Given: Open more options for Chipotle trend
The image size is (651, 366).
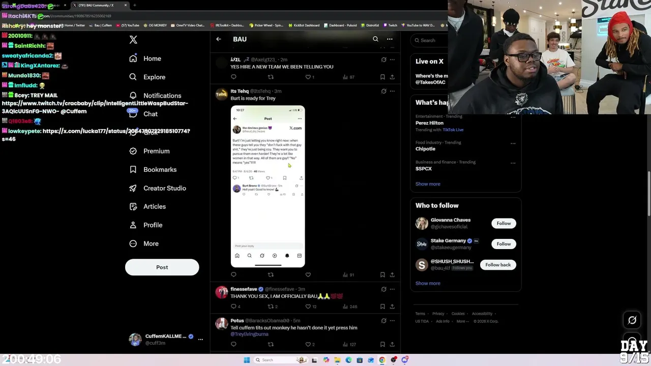Looking at the screenshot, I should tap(513, 143).
